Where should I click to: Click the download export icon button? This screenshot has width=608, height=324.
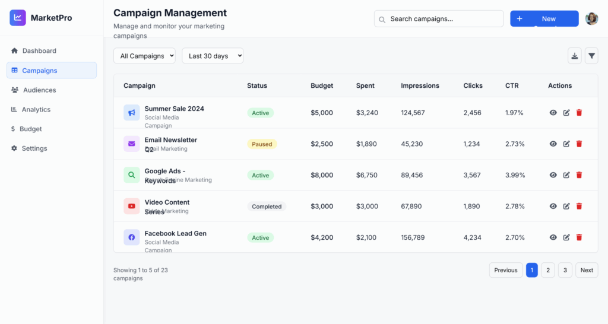[x=574, y=56]
